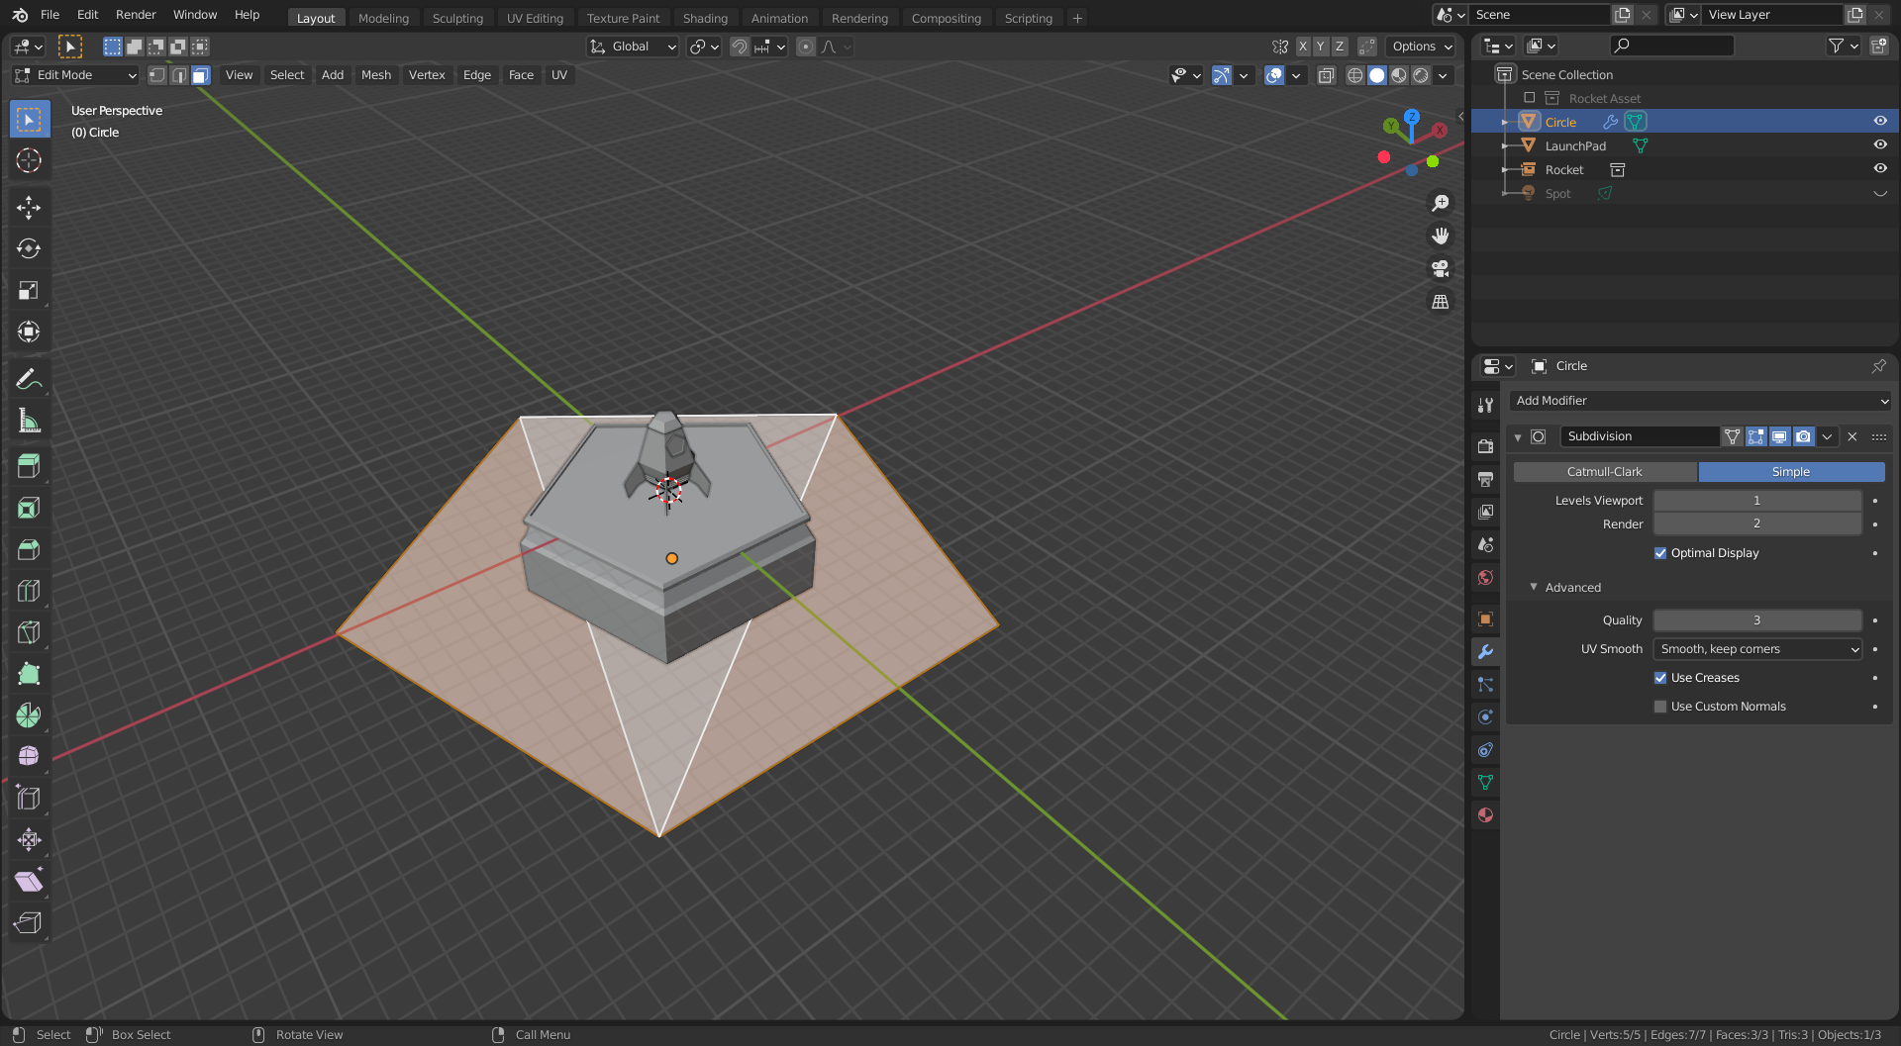Select the Shear tool
The width and height of the screenshot is (1901, 1046).
coord(29,882)
